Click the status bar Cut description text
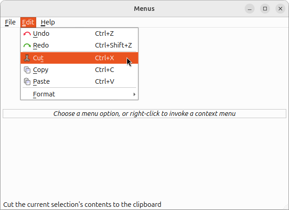The image size is (289, 210). pyautogui.click(x=82, y=205)
